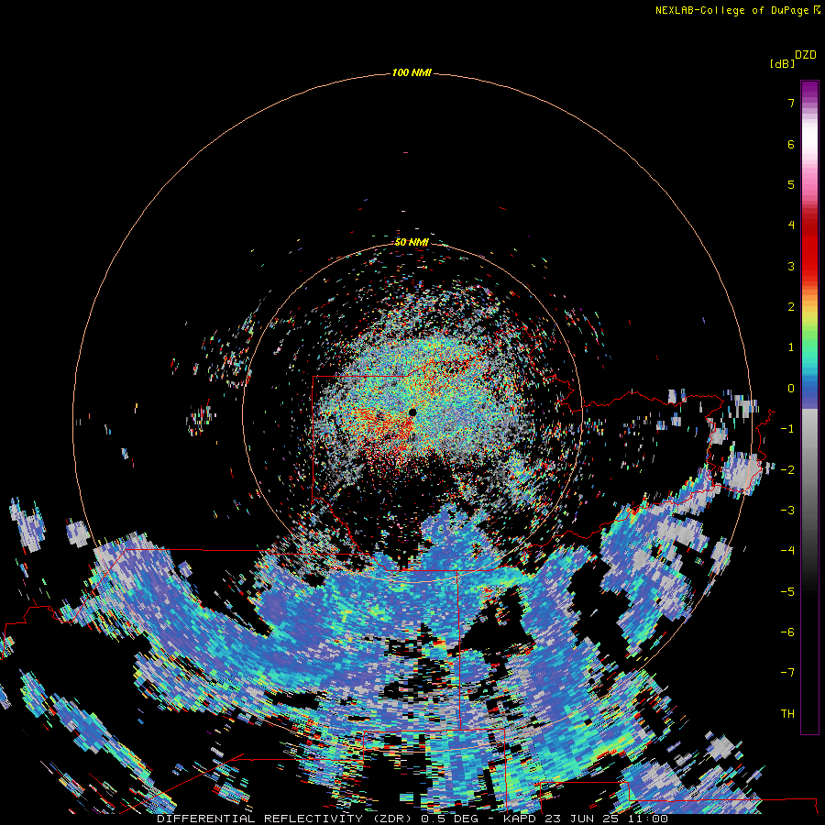Click the NEXLAB-College of DuPage credit text
The image size is (825, 825).
tap(731, 10)
